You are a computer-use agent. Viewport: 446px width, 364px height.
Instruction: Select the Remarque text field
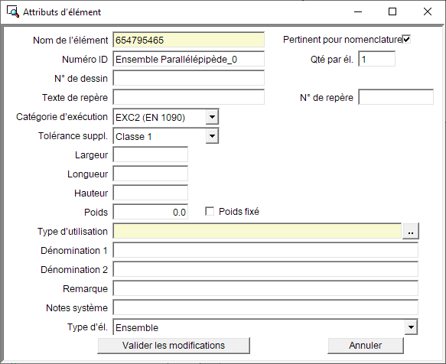coord(265,288)
